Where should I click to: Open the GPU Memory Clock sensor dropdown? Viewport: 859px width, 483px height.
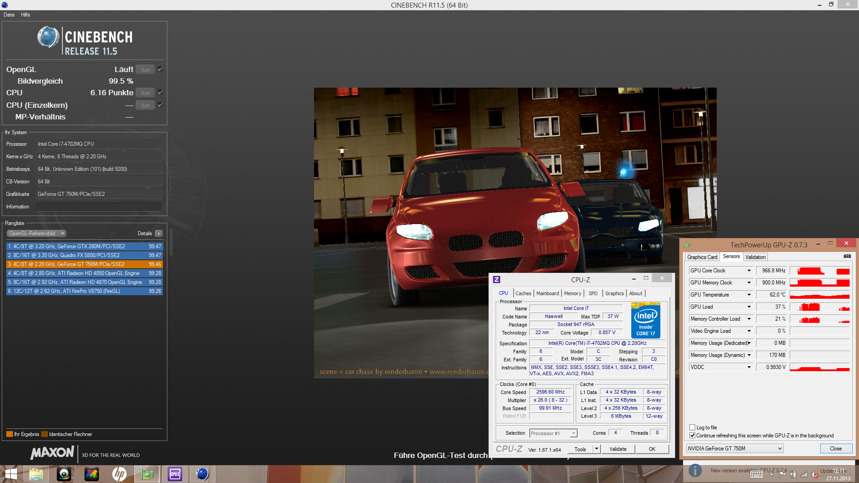pyautogui.click(x=748, y=283)
